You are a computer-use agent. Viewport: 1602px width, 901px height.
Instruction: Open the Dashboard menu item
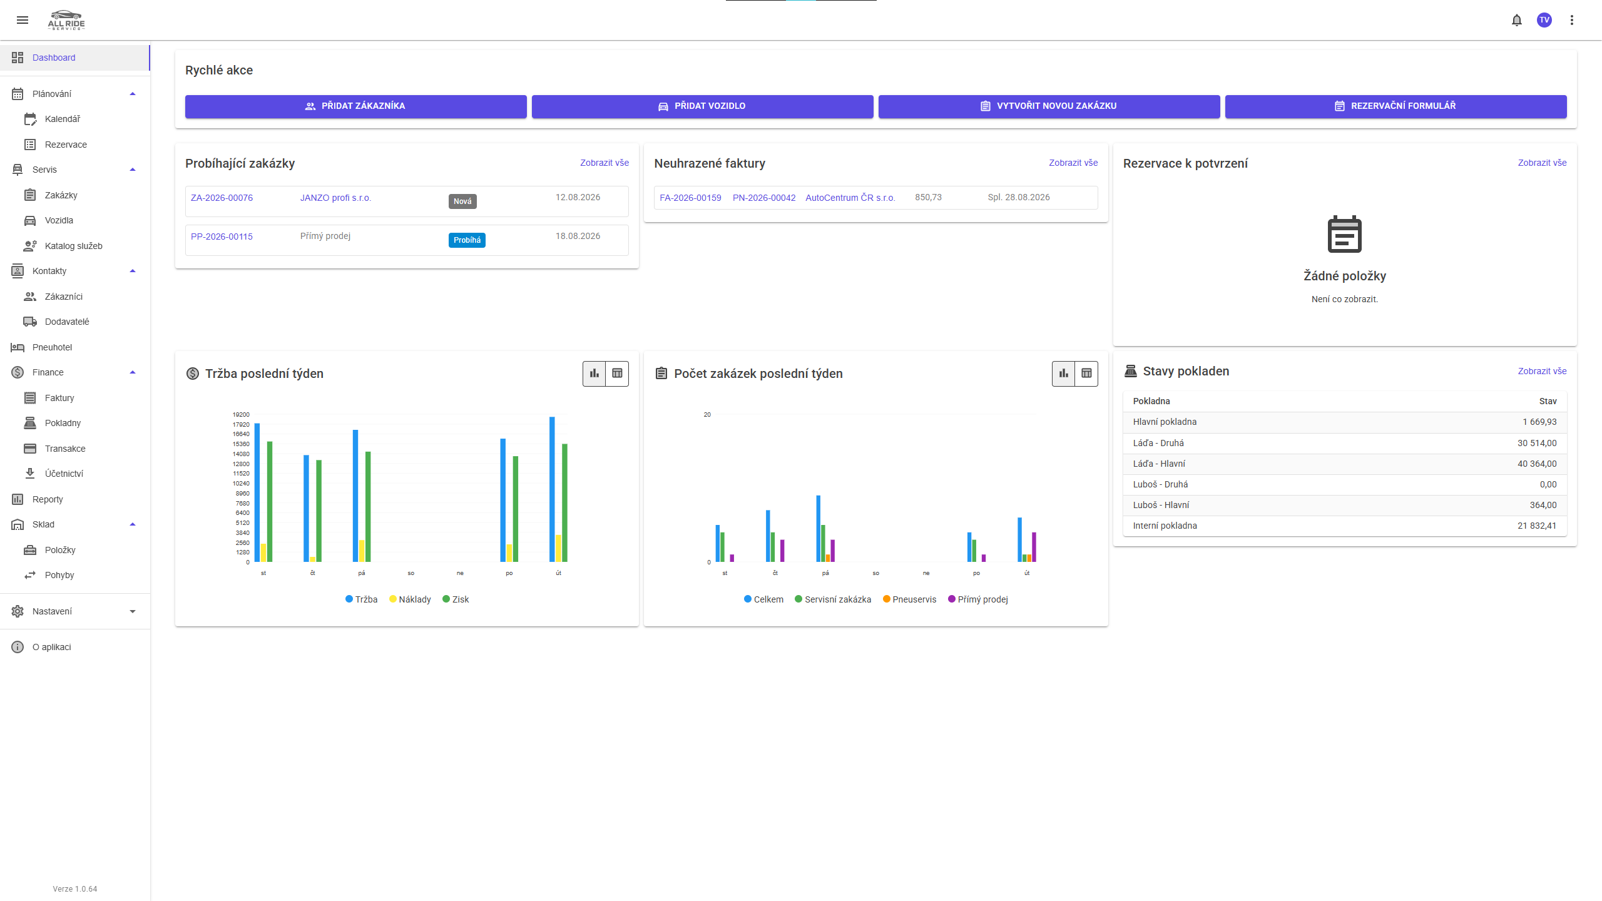pos(75,58)
